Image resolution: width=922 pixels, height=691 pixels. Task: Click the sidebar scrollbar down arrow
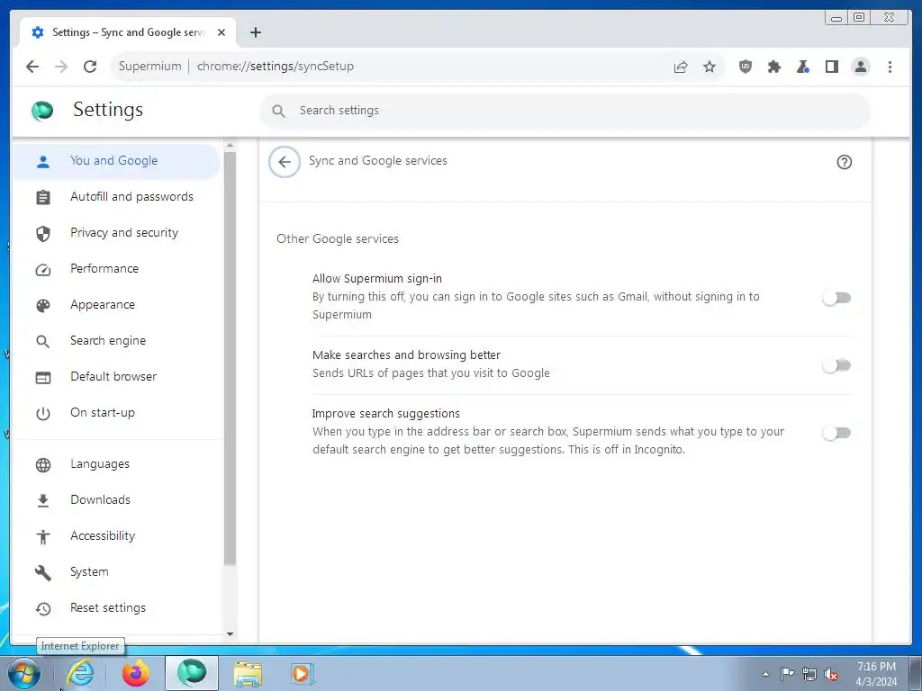pos(230,634)
